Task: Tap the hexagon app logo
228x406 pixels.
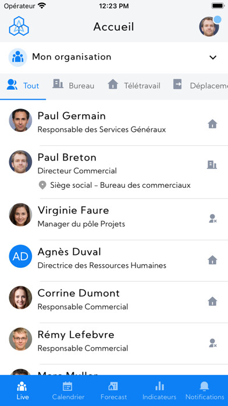Action: (x=19, y=26)
